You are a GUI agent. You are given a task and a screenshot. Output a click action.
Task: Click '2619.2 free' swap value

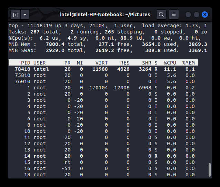pos(114,50)
